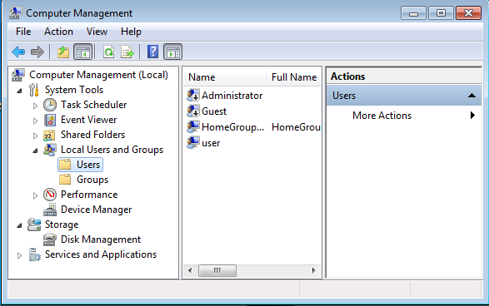
Task: Click the Groups folder icon
Action: tap(65, 180)
